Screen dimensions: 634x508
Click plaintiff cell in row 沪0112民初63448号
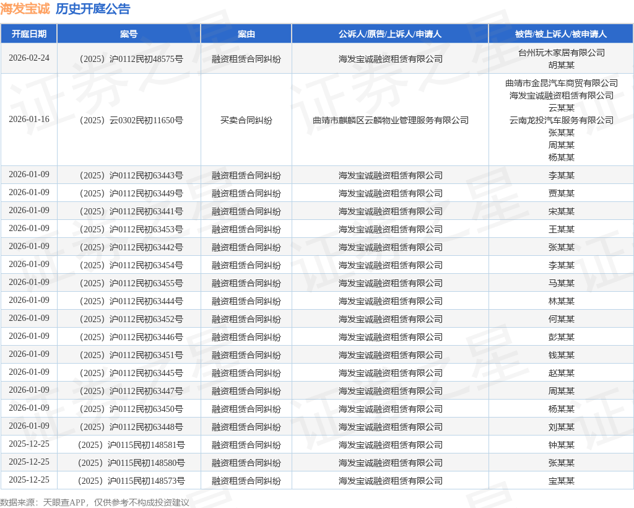pyautogui.click(x=391, y=427)
